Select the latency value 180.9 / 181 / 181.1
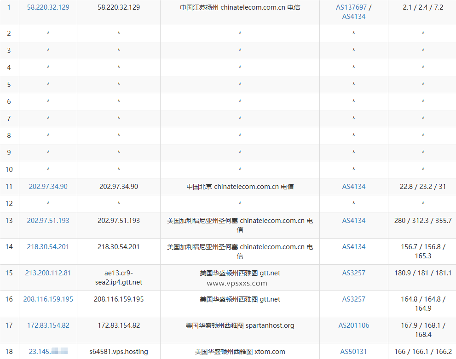456x359 pixels. (423, 273)
